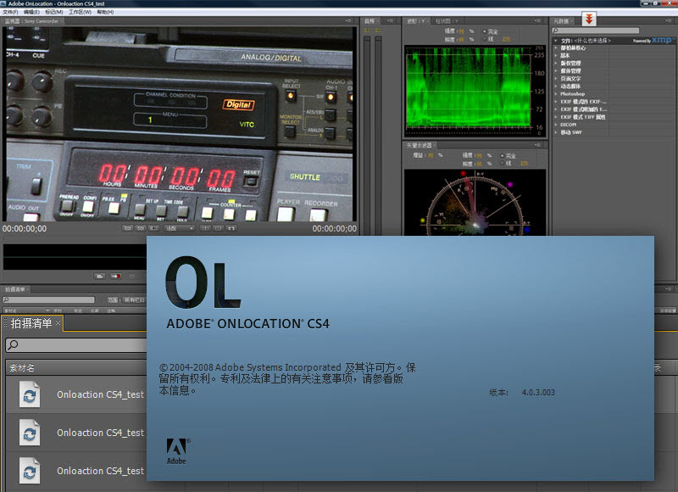Select the 完全 option in the vectorscope settings
This screenshot has height=492, width=678.
502,155
